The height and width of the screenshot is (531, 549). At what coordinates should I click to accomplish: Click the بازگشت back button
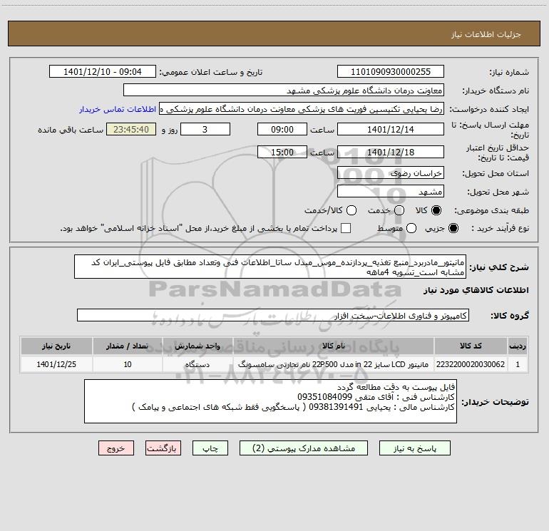click(163, 448)
